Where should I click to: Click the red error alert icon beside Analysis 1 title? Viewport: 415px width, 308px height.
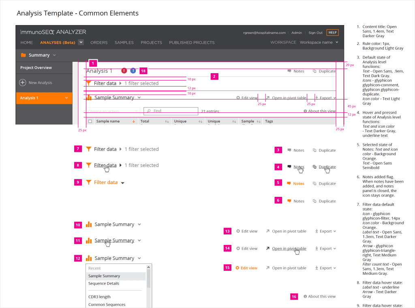click(124, 71)
